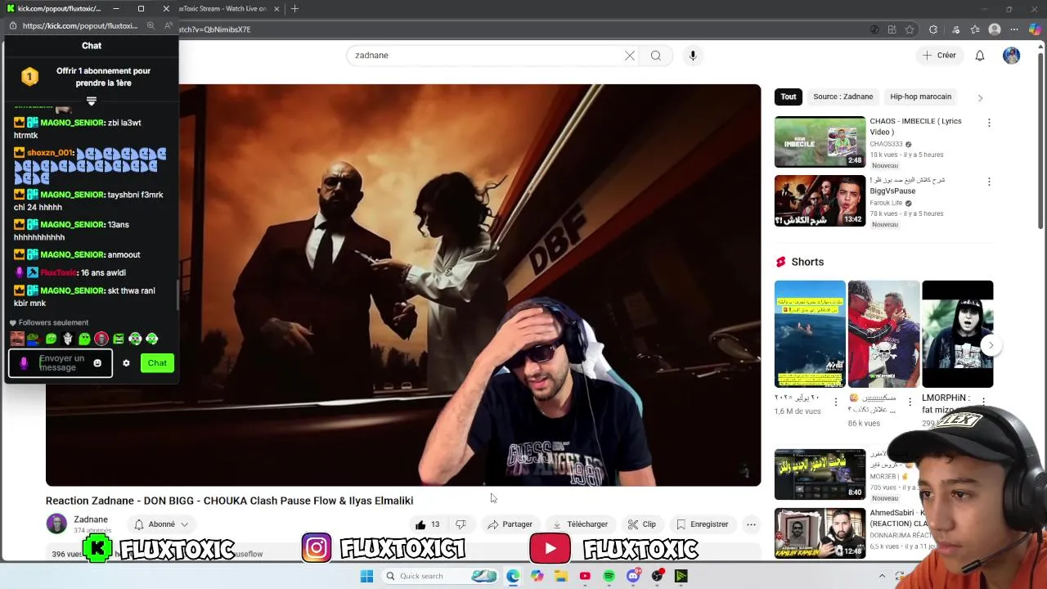Viewport: 1047px width, 589px height.
Task: Open options for CHAOS - IMBECILE video
Action: (x=989, y=123)
